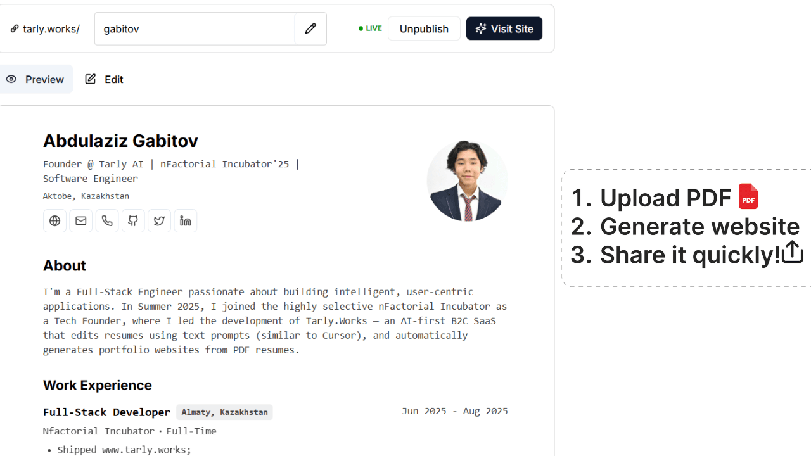Click the Abdulaziz Gabitov name heading
This screenshot has height=456, width=811.
pyautogui.click(x=120, y=141)
